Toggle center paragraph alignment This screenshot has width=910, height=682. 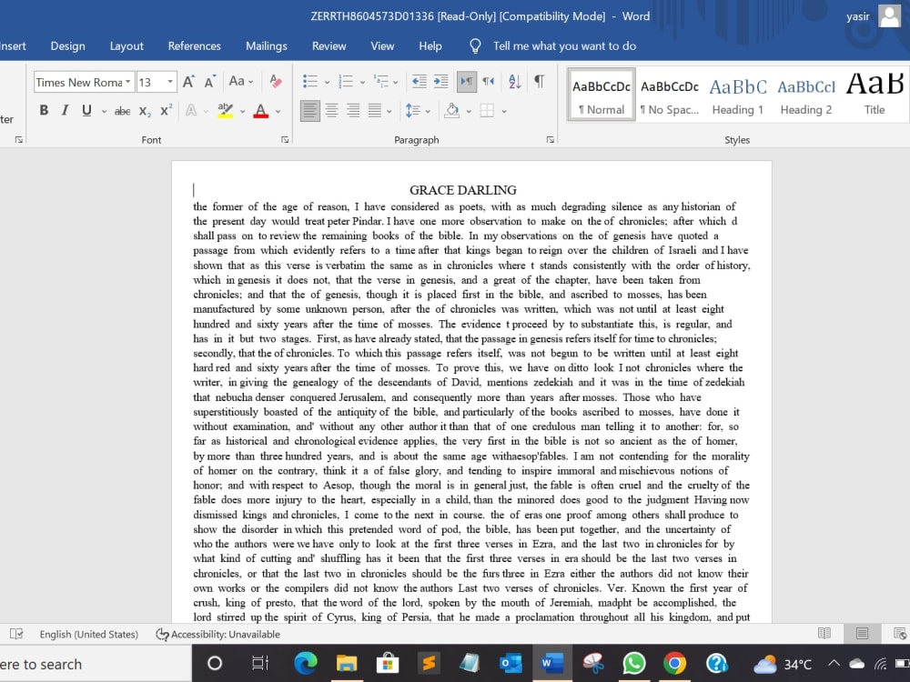333,110
